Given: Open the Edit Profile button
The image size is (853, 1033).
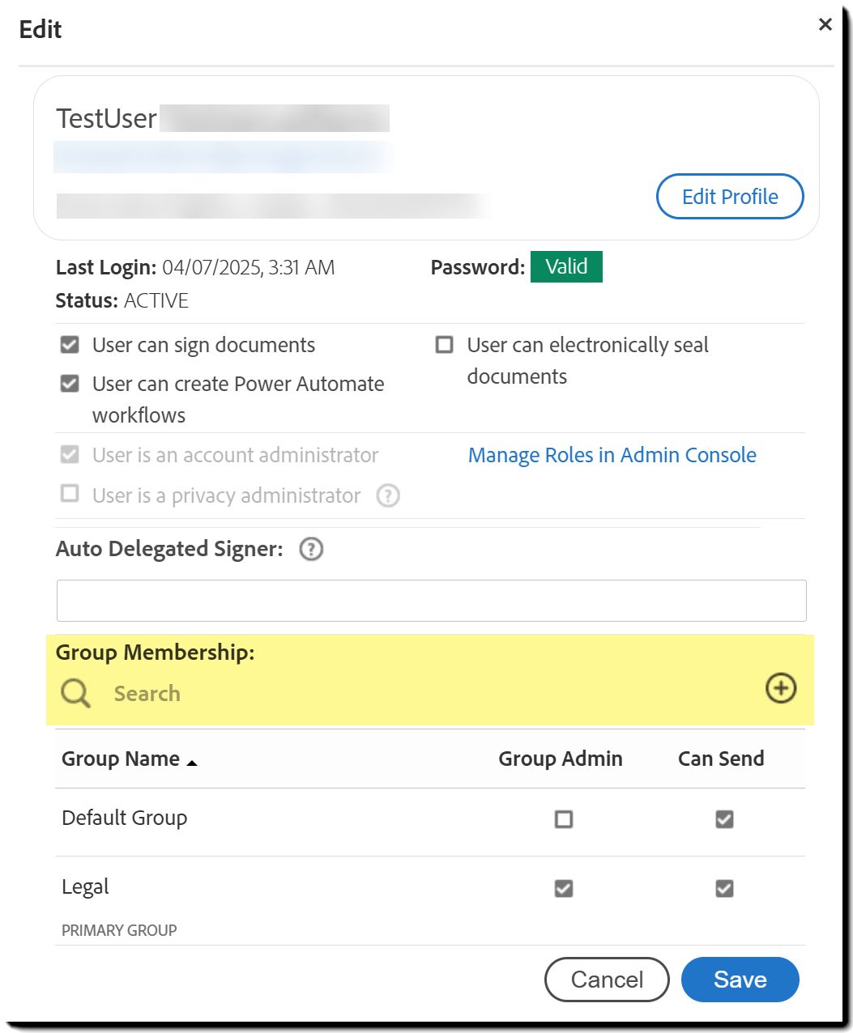Looking at the screenshot, I should [730, 197].
